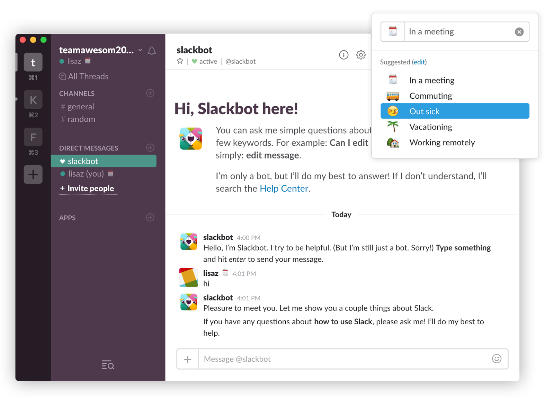Open conversation settings gear icon
The image size is (554, 398).
click(361, 55)
